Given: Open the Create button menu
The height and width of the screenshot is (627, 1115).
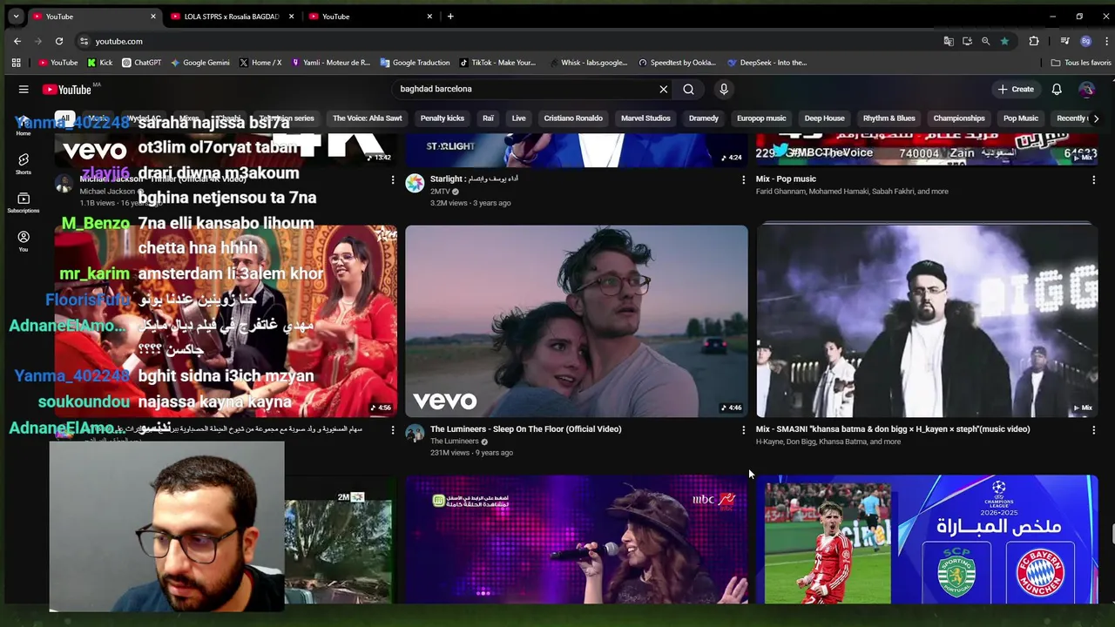Looking at the screenshot, I should (x=1016, y=89).
